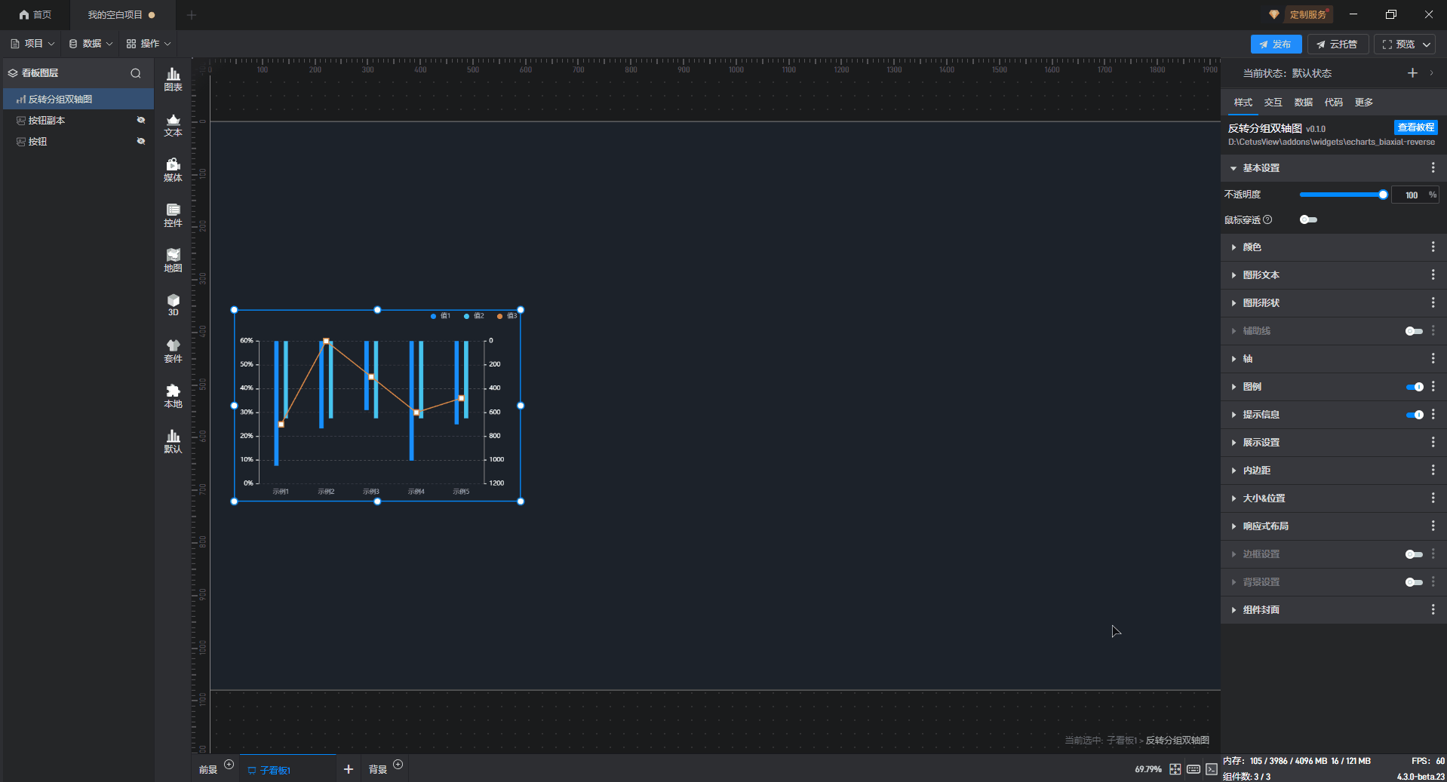Open the 控件 controls category
This screenshot has height=782, width=1447.
(x=173, y=215)
